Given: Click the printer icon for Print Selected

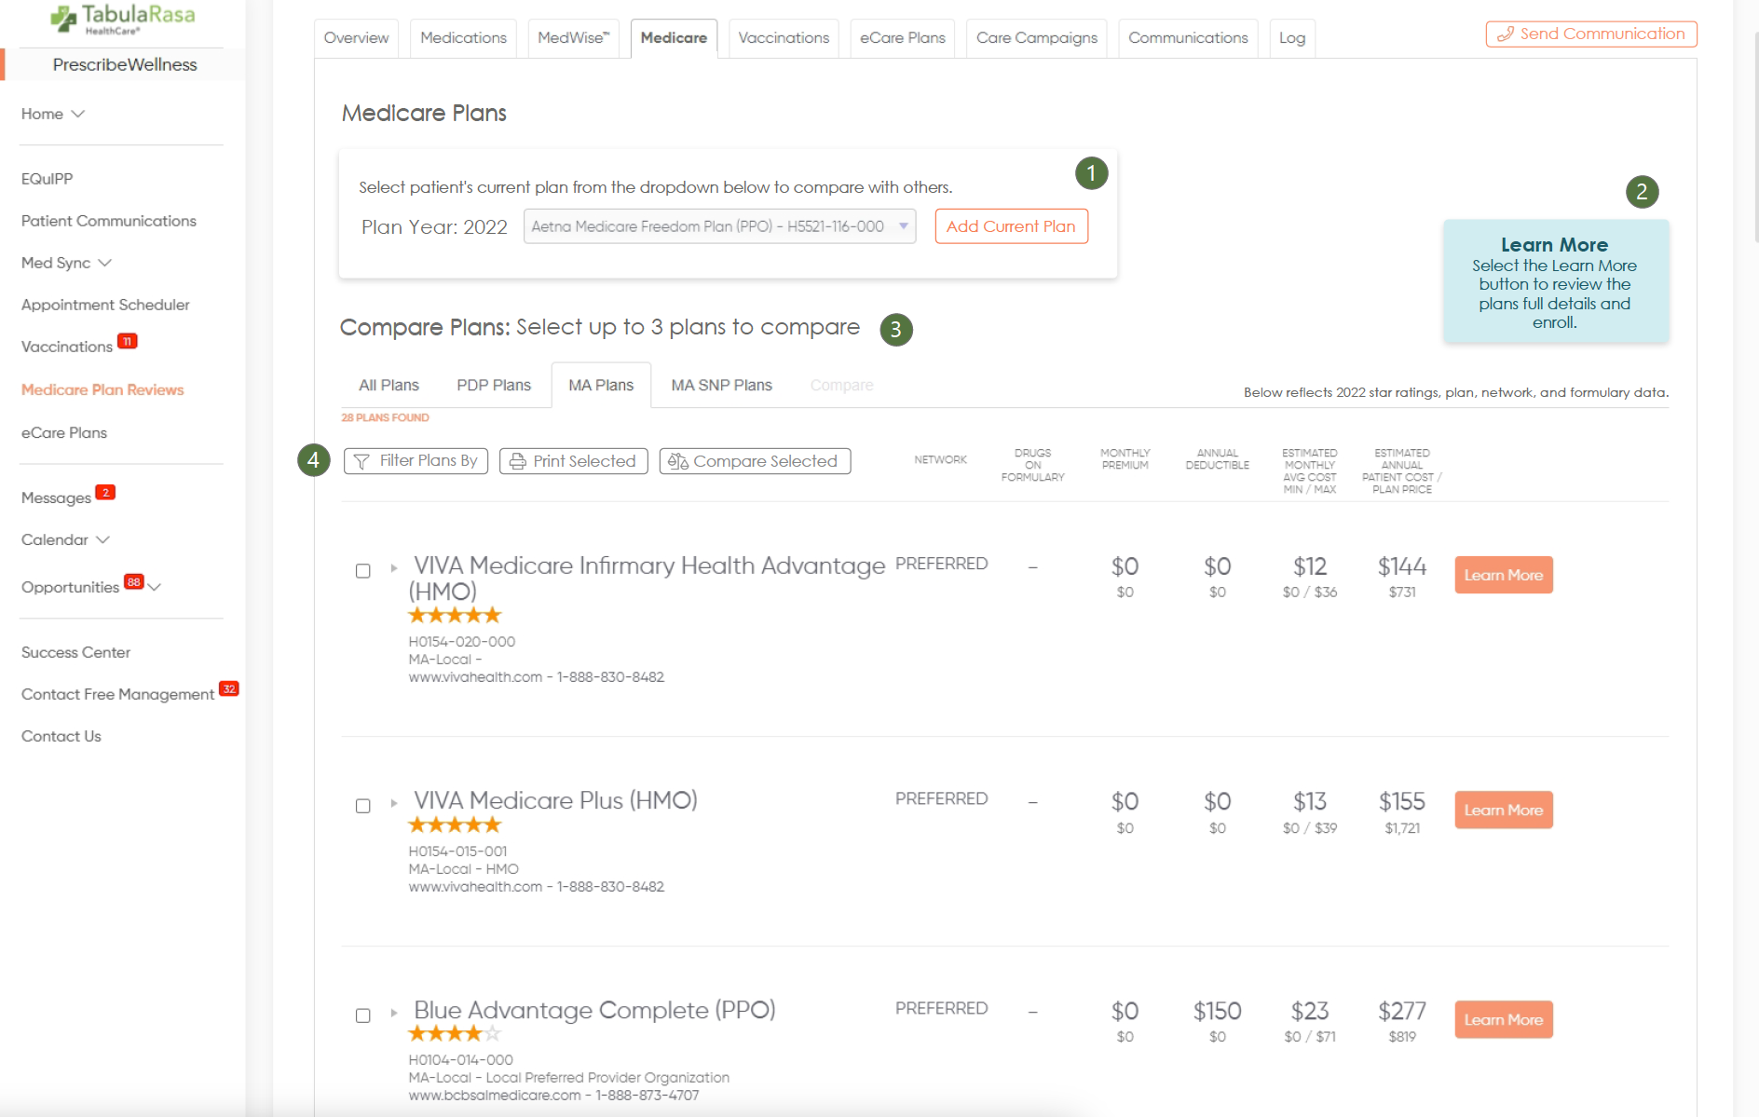Looking at the screenshot, I should click(x=518, y=461).
